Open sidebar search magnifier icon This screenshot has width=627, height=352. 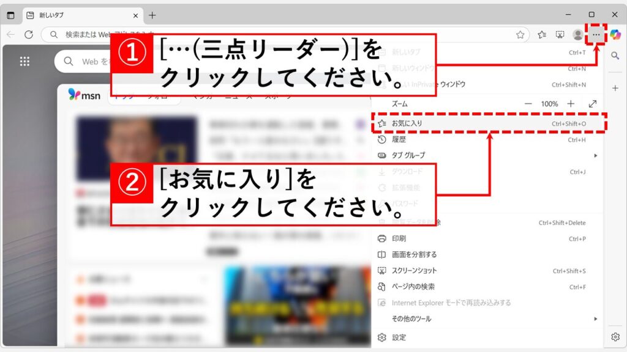pyautogui.click(x=615, y=56)
